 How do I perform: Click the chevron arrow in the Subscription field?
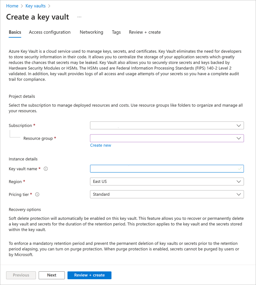coord(239,126)
